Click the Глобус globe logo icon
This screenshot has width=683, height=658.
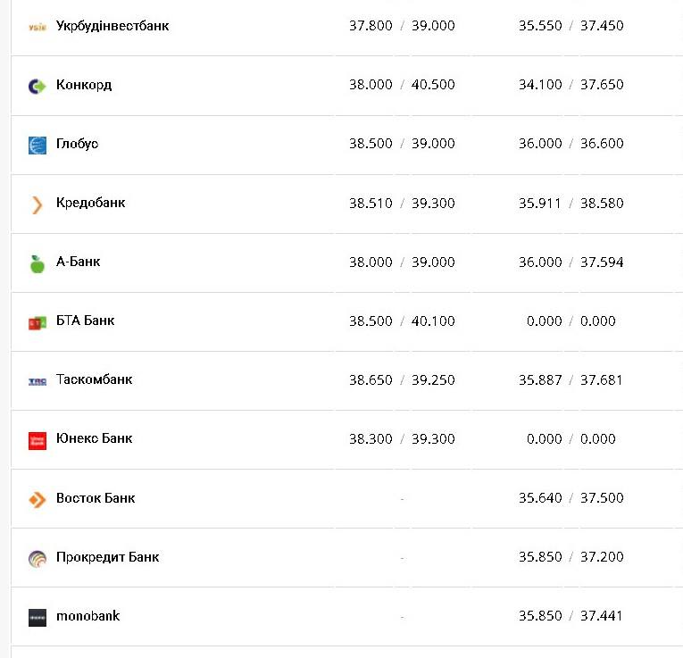tap(37, 145)
